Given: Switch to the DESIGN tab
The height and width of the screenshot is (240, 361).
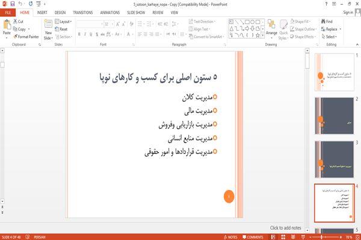Looking at the screenshot, I should tap(60, 13).
